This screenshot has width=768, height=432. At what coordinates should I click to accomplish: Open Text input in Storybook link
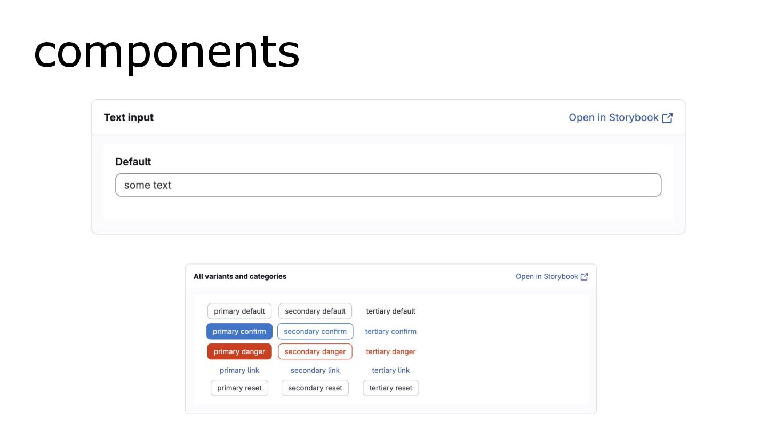pos(613,118)
